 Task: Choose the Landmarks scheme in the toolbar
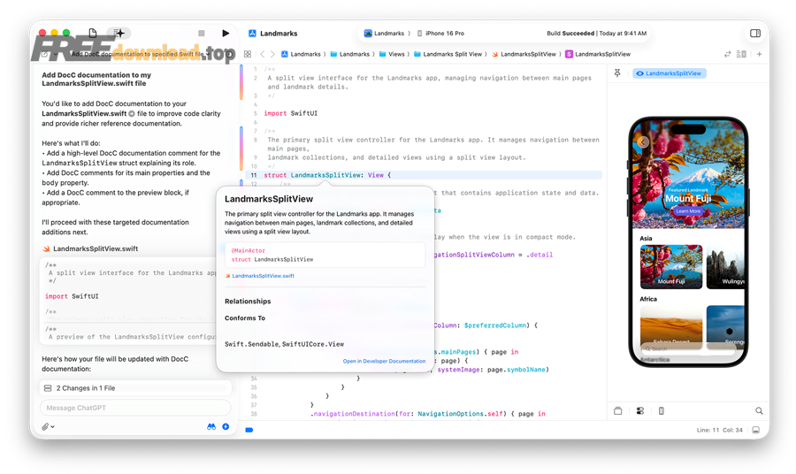click(385, 33)
